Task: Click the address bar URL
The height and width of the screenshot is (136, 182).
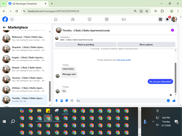Action: coord(54,11)
